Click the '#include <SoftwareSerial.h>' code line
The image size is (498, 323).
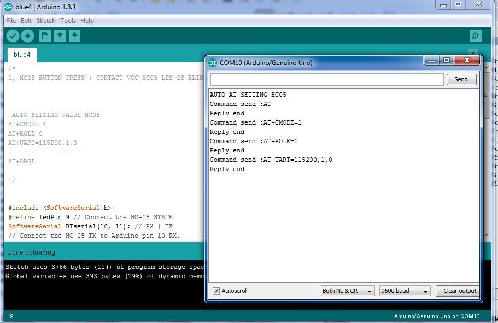coord(60,208)
